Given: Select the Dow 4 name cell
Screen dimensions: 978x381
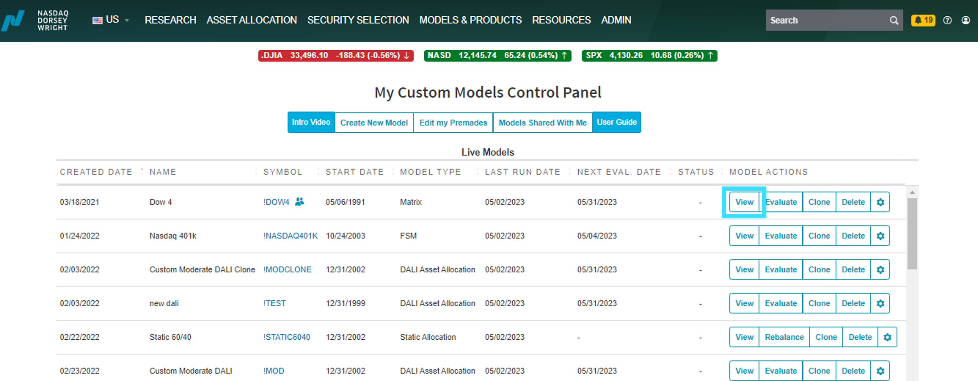Looking at the screenshot, I should 160,202.
